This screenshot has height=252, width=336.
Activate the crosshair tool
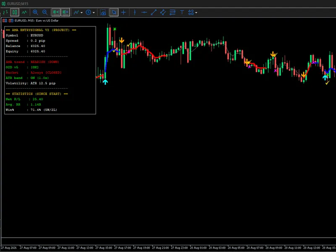[123, 12]
